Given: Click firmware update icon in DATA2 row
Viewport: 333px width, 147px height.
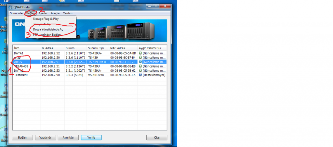Looking at the screenshot, I should [140, 70].
